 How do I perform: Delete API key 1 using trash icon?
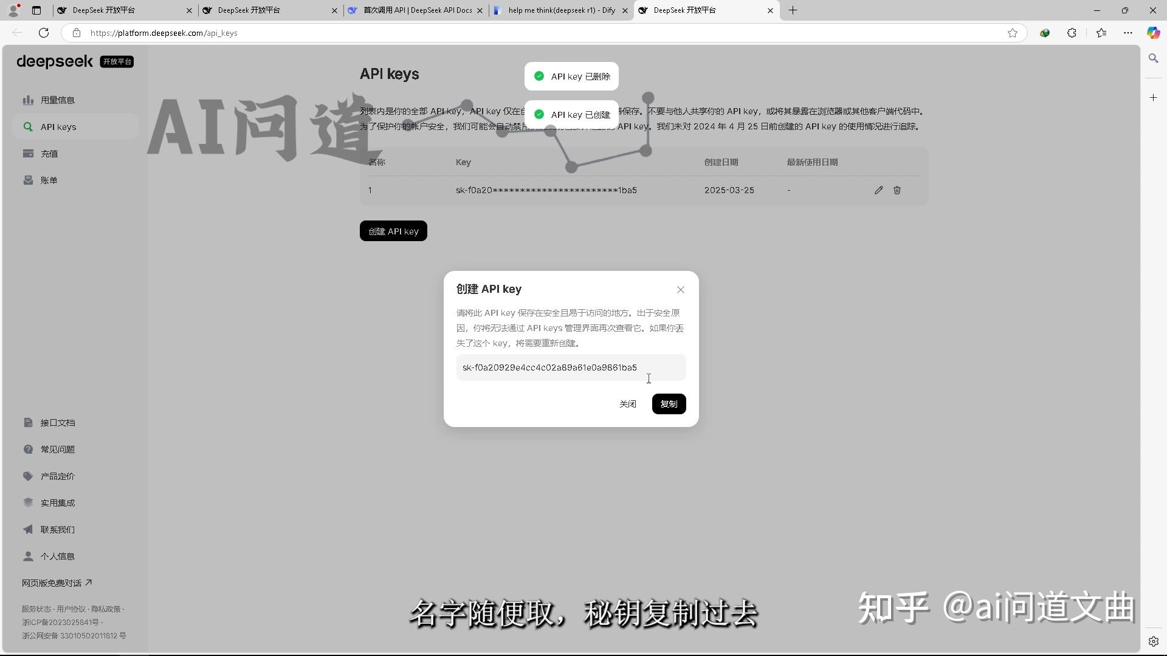[897, 190]
